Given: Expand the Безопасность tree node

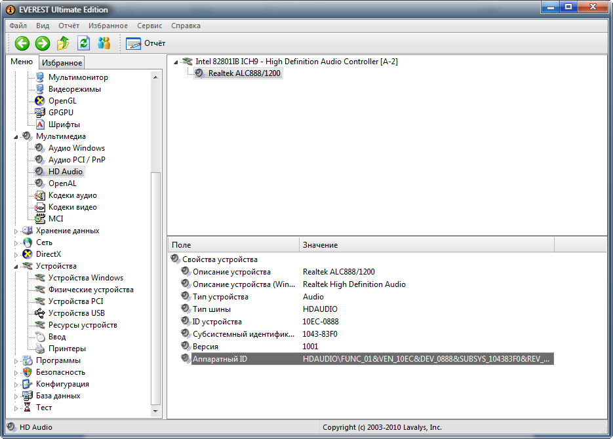Looking at the screenshot, I should [x=16, y=373].
